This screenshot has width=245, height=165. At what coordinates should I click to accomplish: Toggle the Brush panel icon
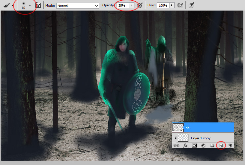click(38, 6)
